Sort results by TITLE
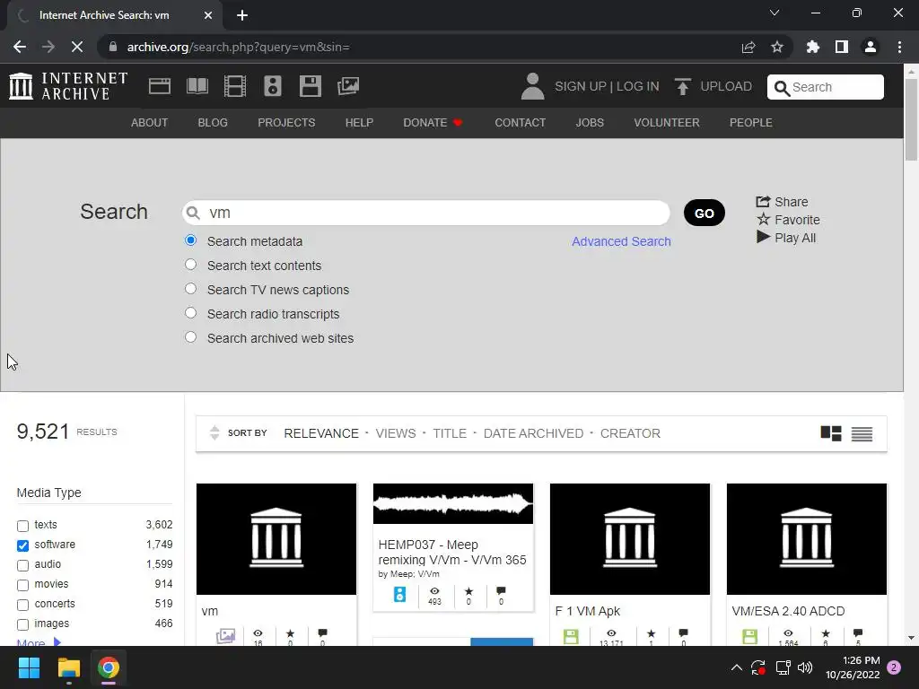 450,433
